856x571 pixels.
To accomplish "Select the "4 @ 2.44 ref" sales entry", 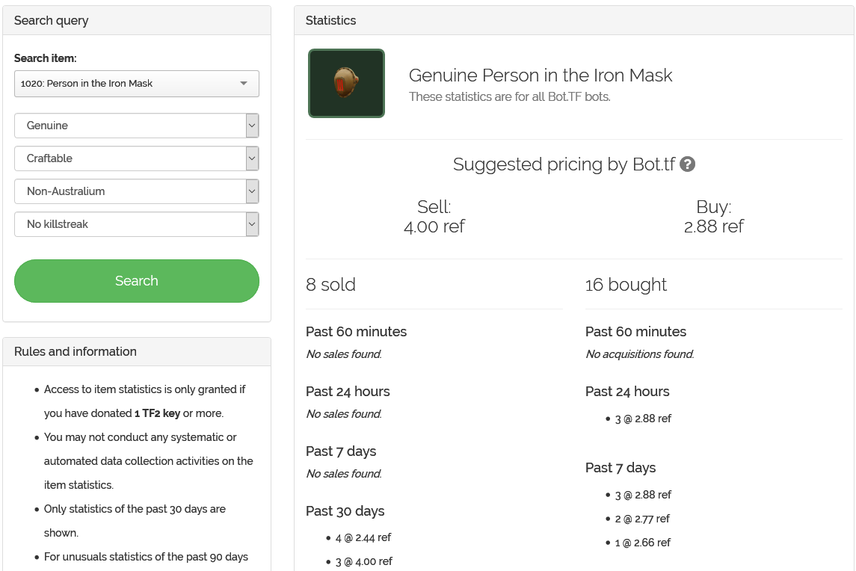I will (x=363, y=537).
